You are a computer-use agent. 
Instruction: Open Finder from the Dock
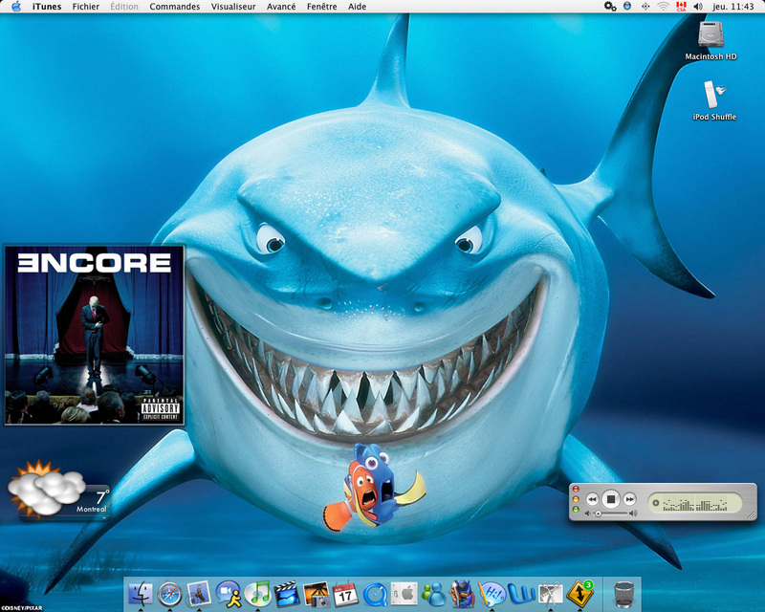point(141,594)
